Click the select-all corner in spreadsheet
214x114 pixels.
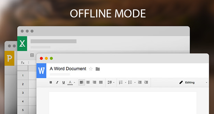23,68
